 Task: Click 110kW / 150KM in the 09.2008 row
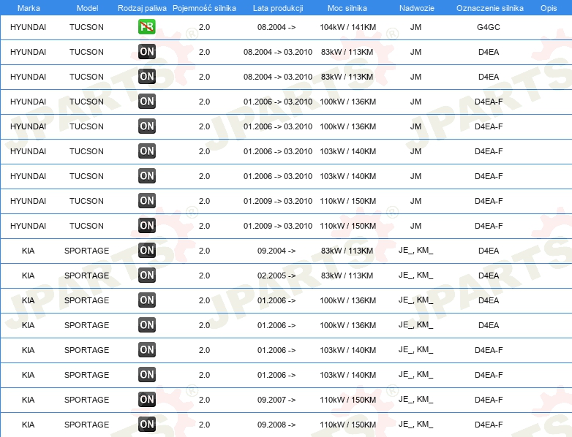click(347, 425)
